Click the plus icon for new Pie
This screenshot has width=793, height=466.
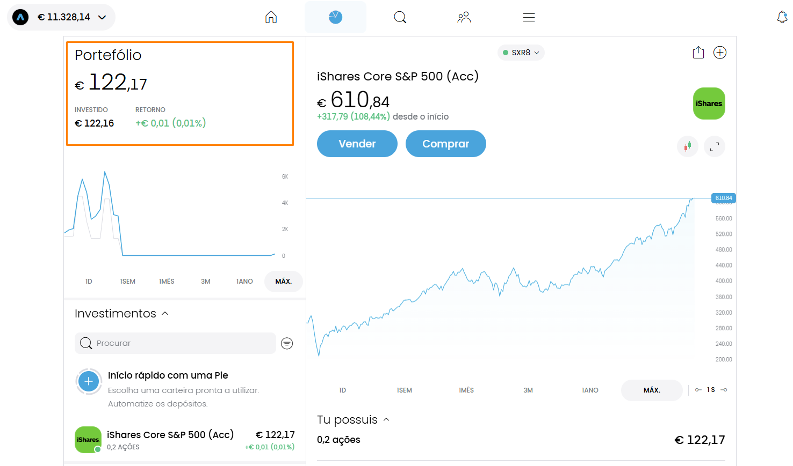click(x=89, y=381)
